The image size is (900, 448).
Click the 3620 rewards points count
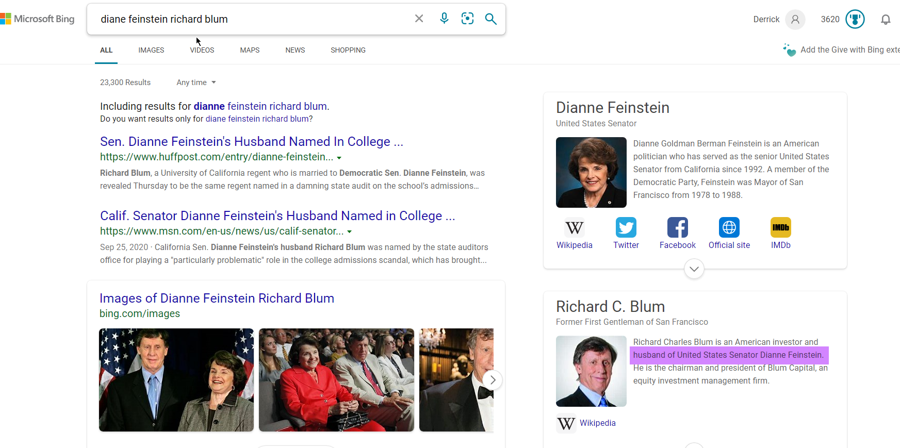click(830, 20)
